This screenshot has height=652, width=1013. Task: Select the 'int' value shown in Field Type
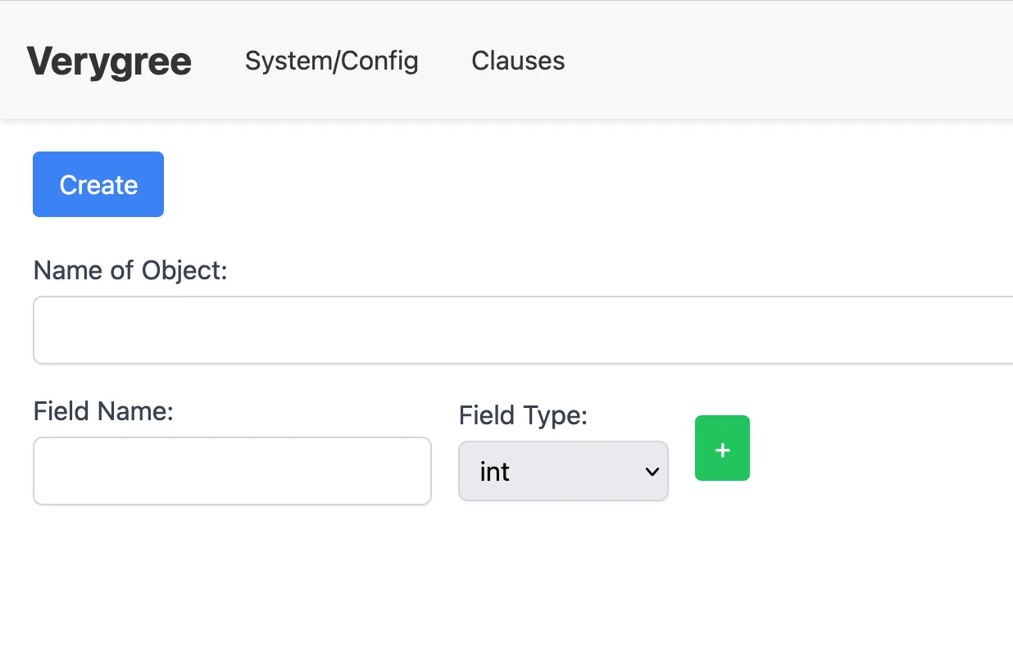click(x=495, y=472)
